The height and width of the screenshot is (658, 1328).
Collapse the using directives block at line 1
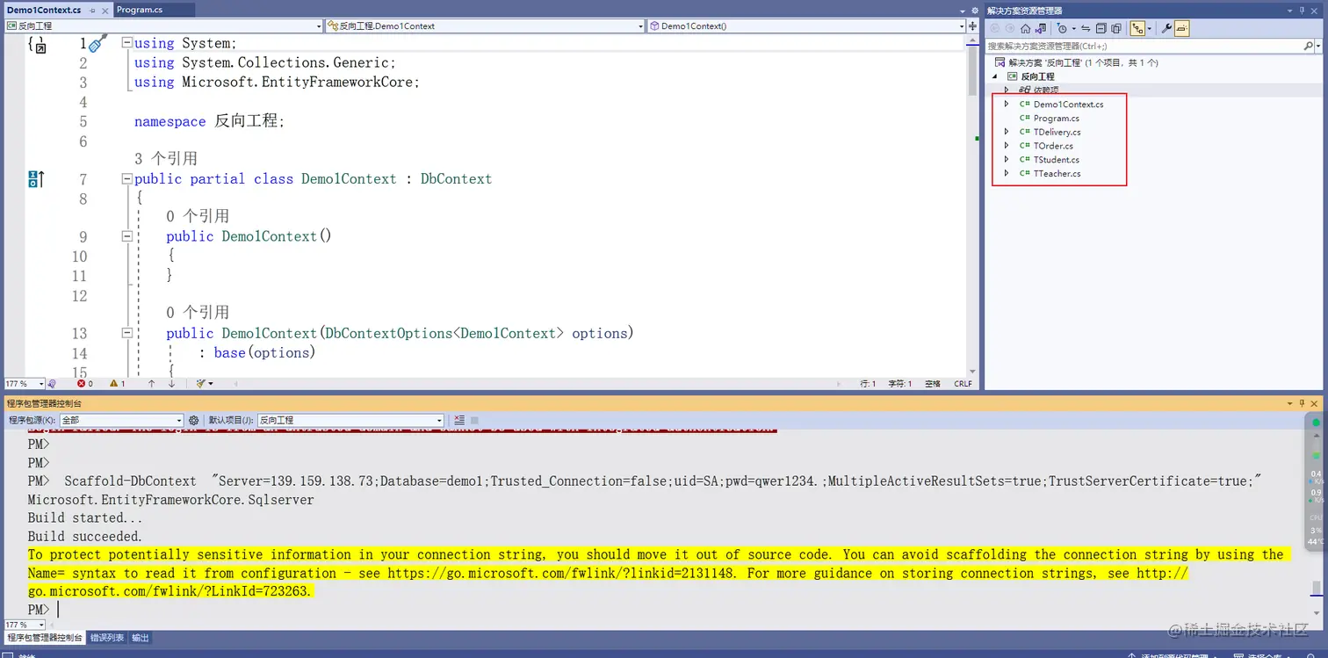click(x=126, y=43)
